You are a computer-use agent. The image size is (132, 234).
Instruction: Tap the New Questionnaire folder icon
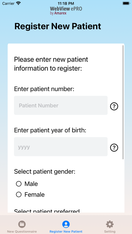22,224
